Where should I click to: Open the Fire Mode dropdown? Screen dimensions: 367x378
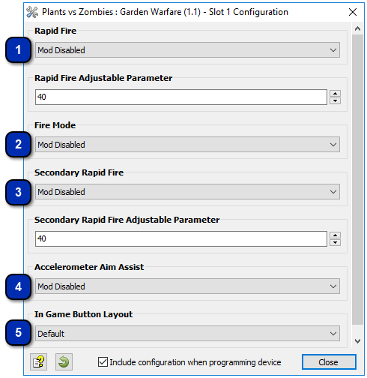click(x=187, y=145)
